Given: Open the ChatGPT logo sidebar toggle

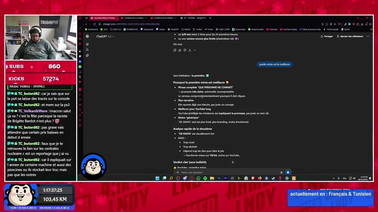Looking at the screenshot, I should 87,36.
